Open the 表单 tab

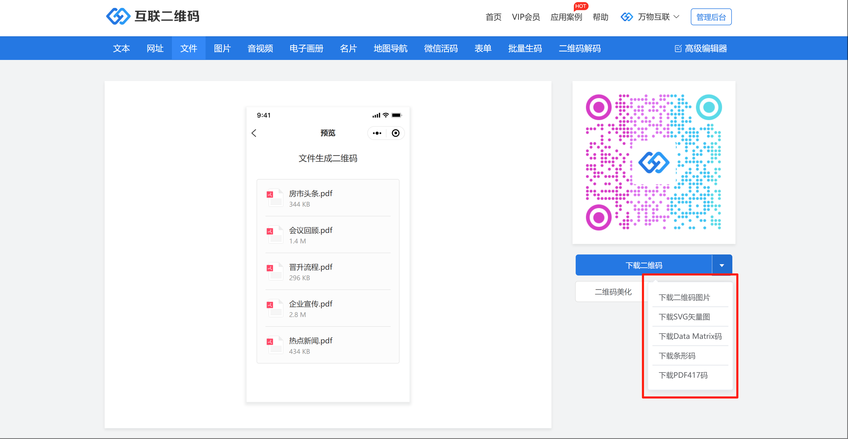click(x=483, y=48)
